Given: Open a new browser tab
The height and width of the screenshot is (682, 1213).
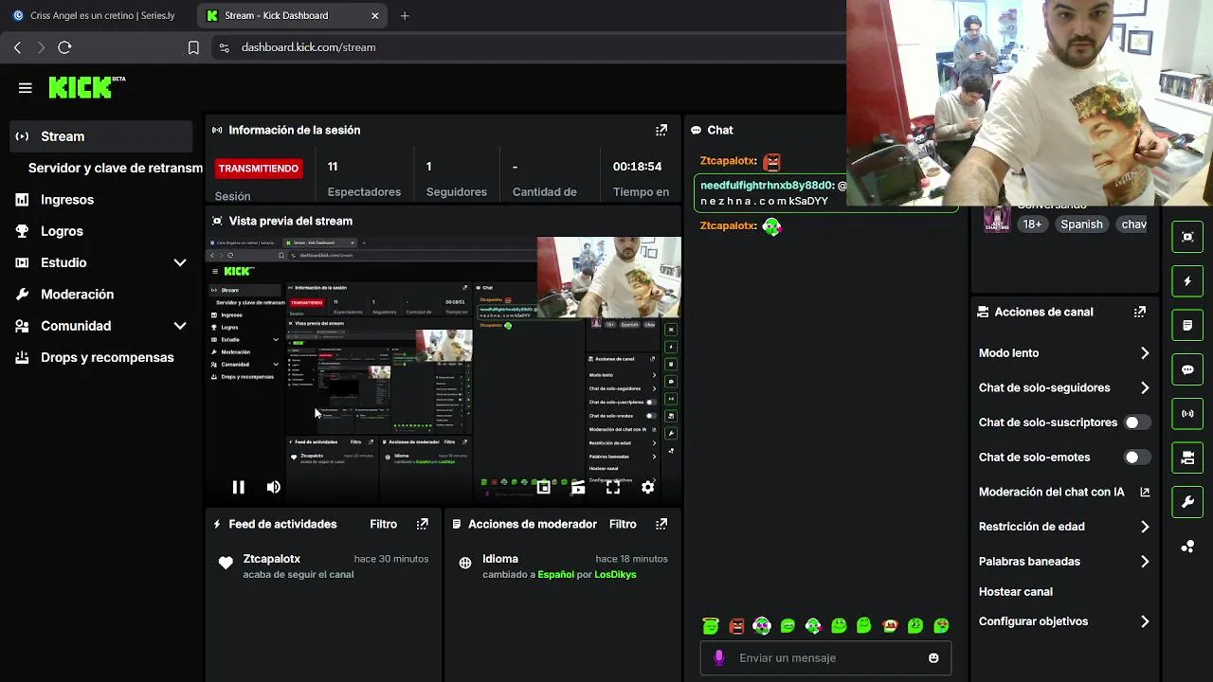Looking at the screenshot, I should click(405, 15).
